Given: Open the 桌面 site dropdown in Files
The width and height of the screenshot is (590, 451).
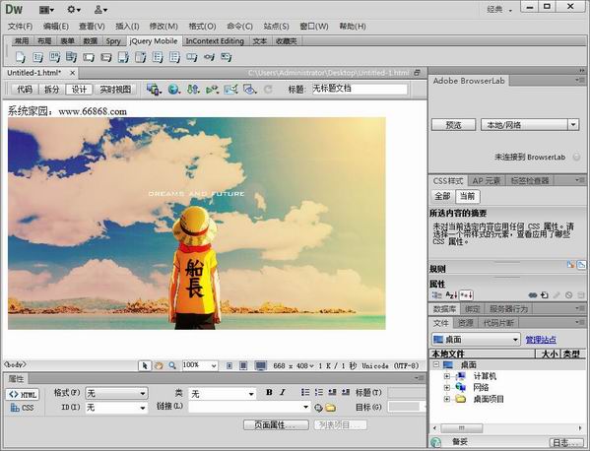Looking at the screenshot, I should pos(476,340).
